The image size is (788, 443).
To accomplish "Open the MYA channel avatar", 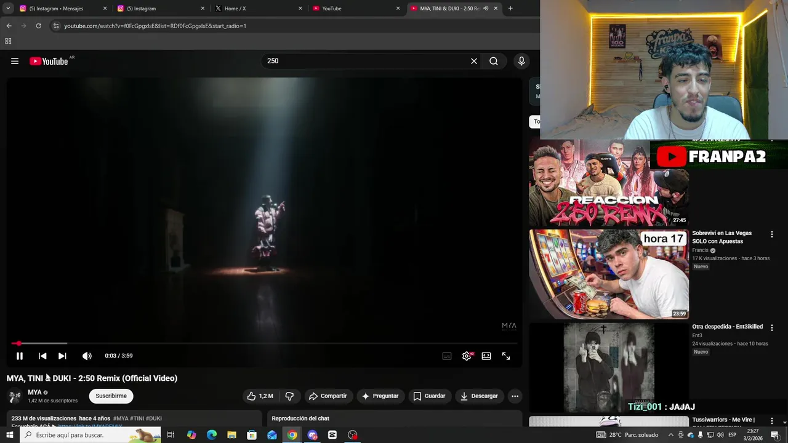I will tap(15, 396).
